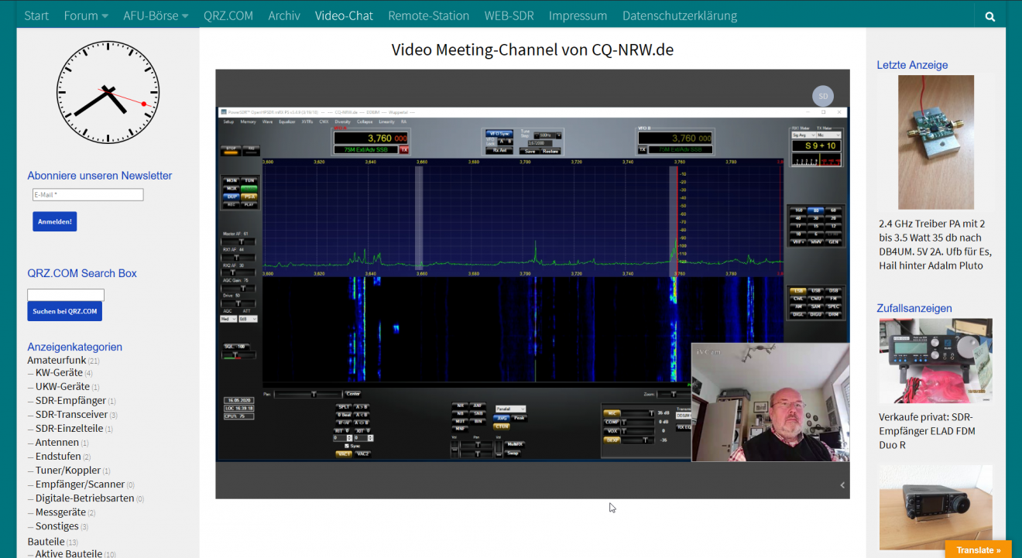1022x558 pixels.
Task: Toggle the CTUN button
Action: 502,426
